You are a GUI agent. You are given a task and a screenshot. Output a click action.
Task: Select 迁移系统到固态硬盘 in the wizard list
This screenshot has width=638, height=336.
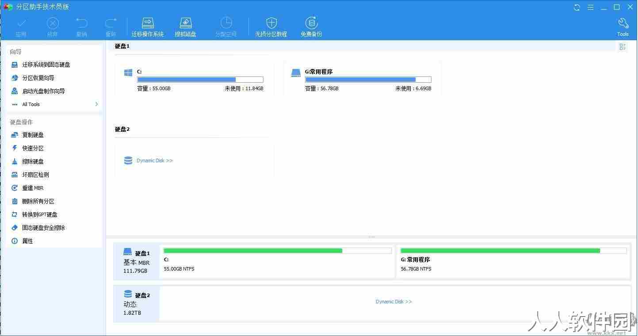click(46, 65)
